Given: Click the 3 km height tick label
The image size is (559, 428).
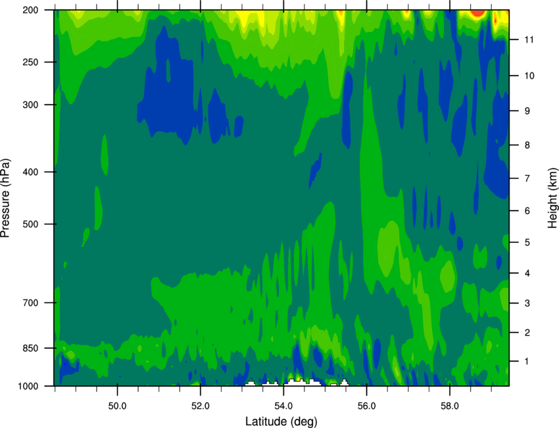Looking at the screenshot, I should pos(527,304).
